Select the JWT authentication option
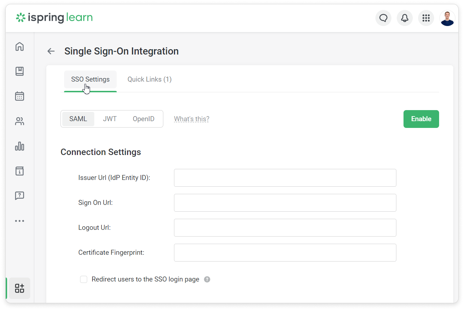Viewport: 464px width, 310px height. (110, 119)
